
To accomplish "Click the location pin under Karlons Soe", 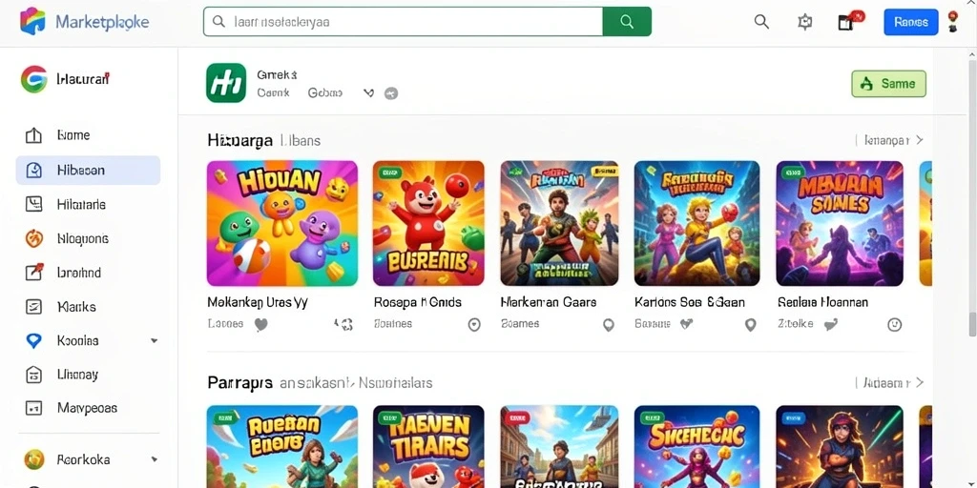I will [x=750, y=324].
